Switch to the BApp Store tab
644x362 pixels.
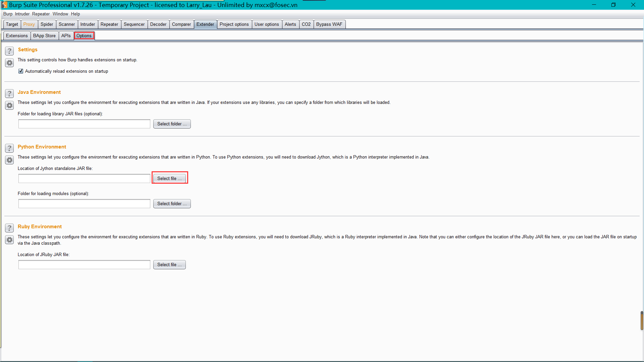point(44,36)
